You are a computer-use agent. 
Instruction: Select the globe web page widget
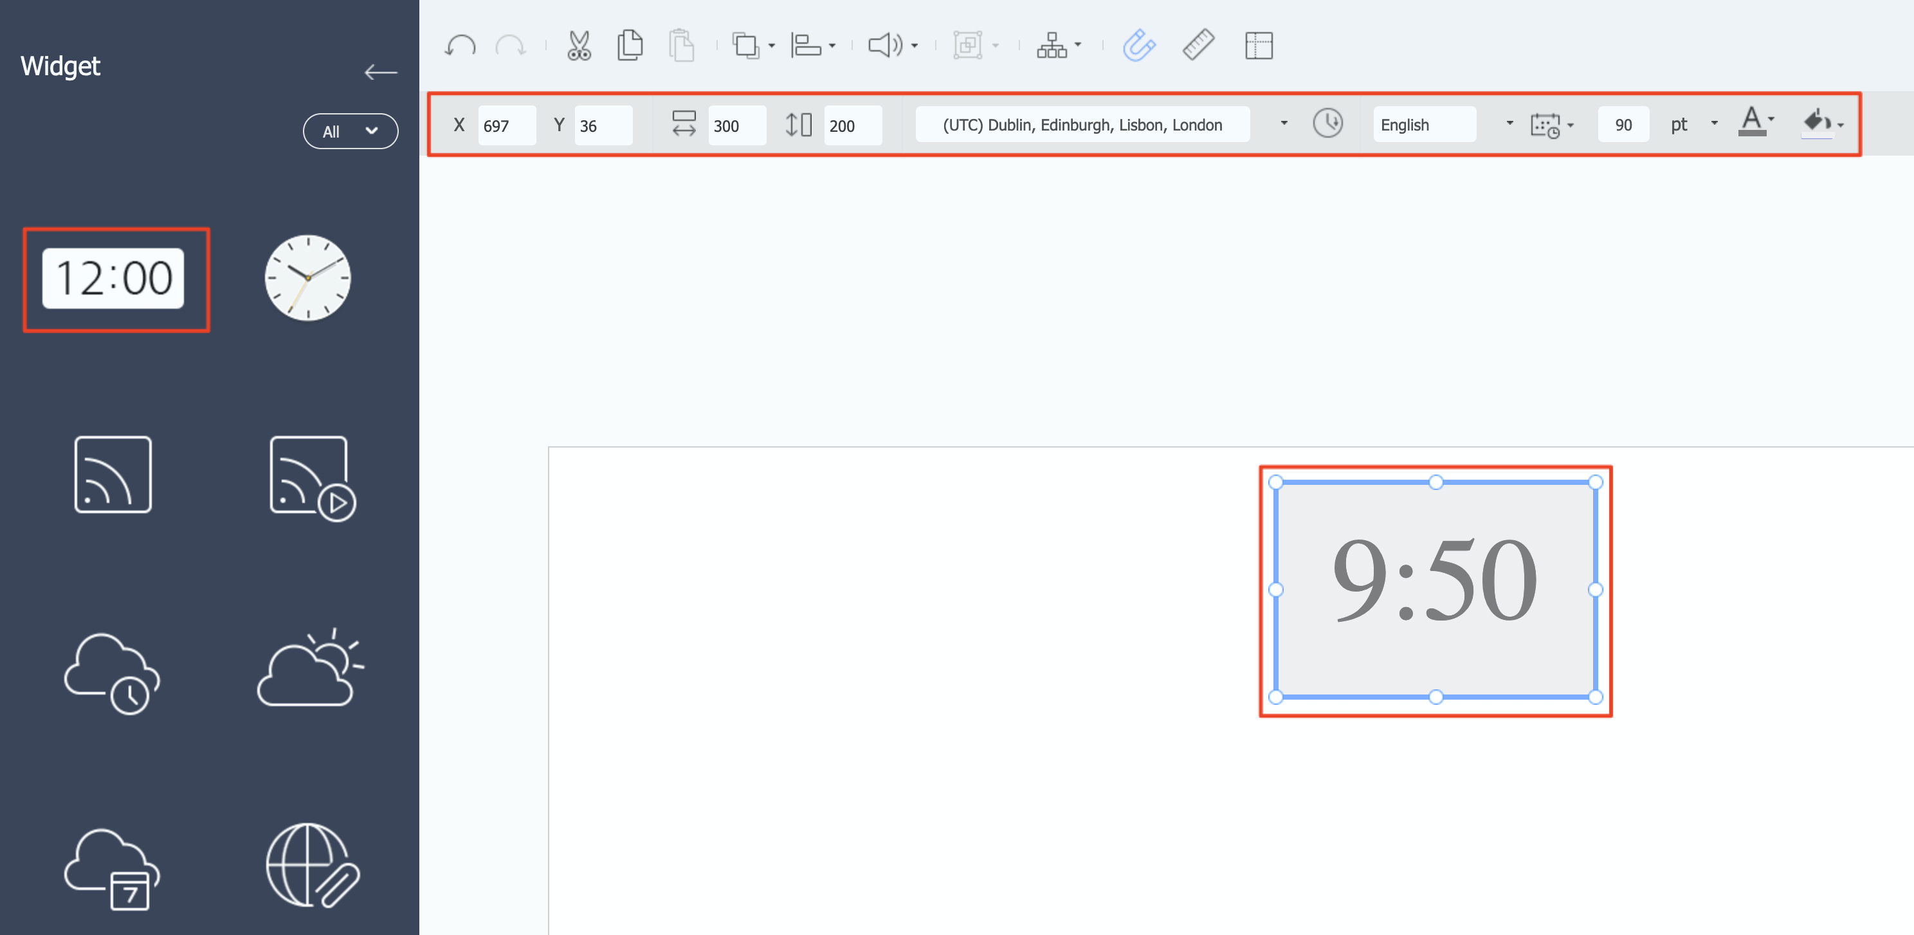(311, 865)
